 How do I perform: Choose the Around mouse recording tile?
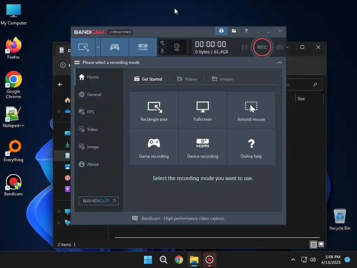(251, 110)
